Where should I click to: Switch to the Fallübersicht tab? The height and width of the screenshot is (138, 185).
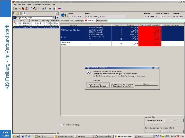65,21
